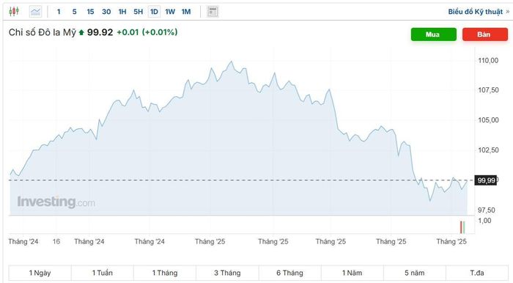Switch range to 1 Tháng tab
The image size is (513, 283).
165,273
